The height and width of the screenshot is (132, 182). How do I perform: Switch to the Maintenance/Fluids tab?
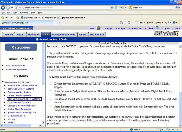[x=64, y=35]
